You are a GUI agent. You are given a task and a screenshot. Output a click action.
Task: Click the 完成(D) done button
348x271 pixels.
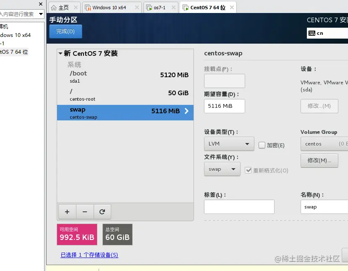65,31
